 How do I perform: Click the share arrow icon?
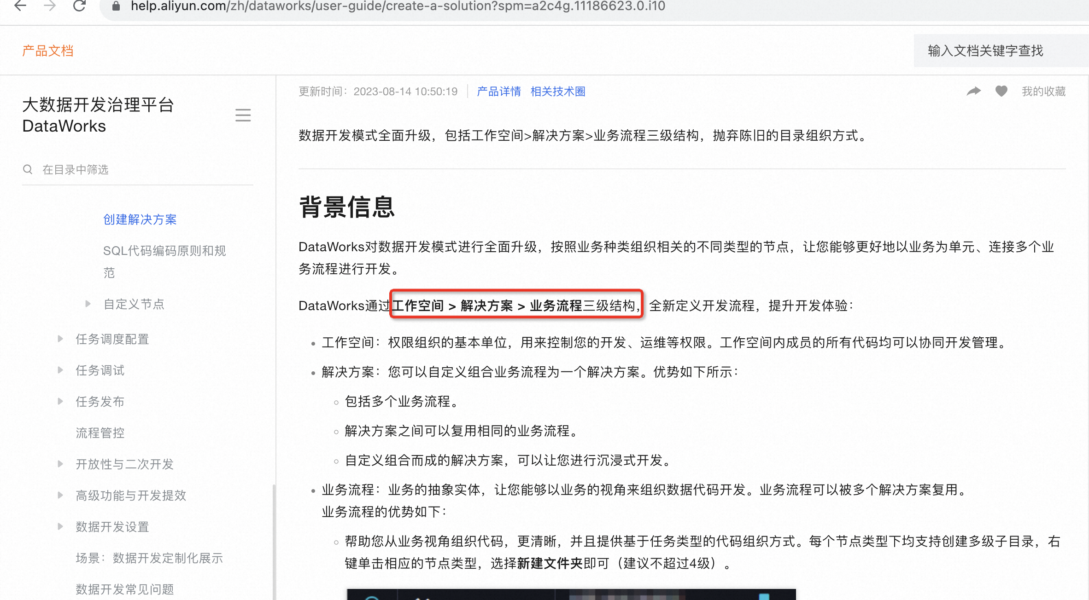[973, 91]
